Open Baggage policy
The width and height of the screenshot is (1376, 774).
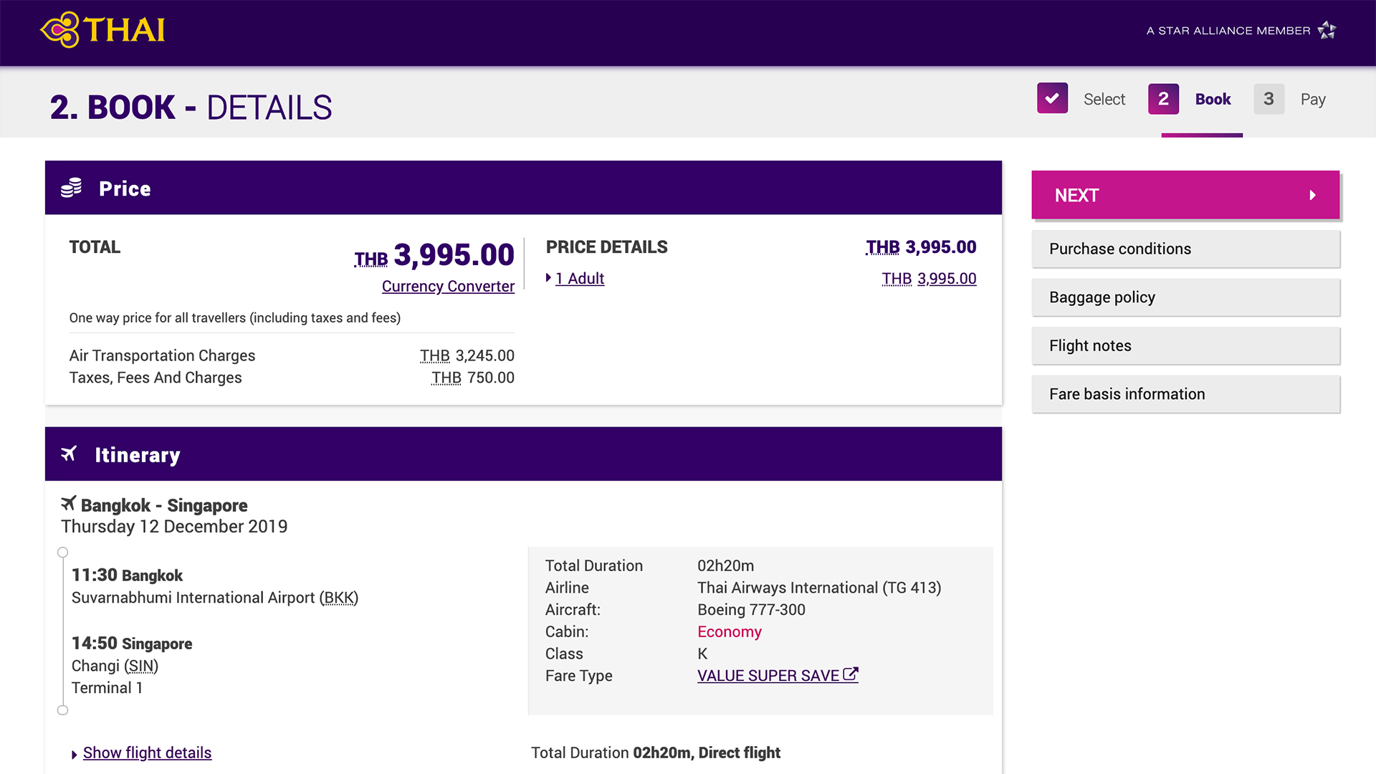(1185, 297)
